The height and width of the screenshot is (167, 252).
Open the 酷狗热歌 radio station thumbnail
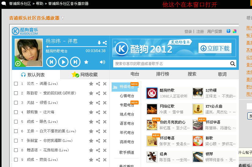152,93
